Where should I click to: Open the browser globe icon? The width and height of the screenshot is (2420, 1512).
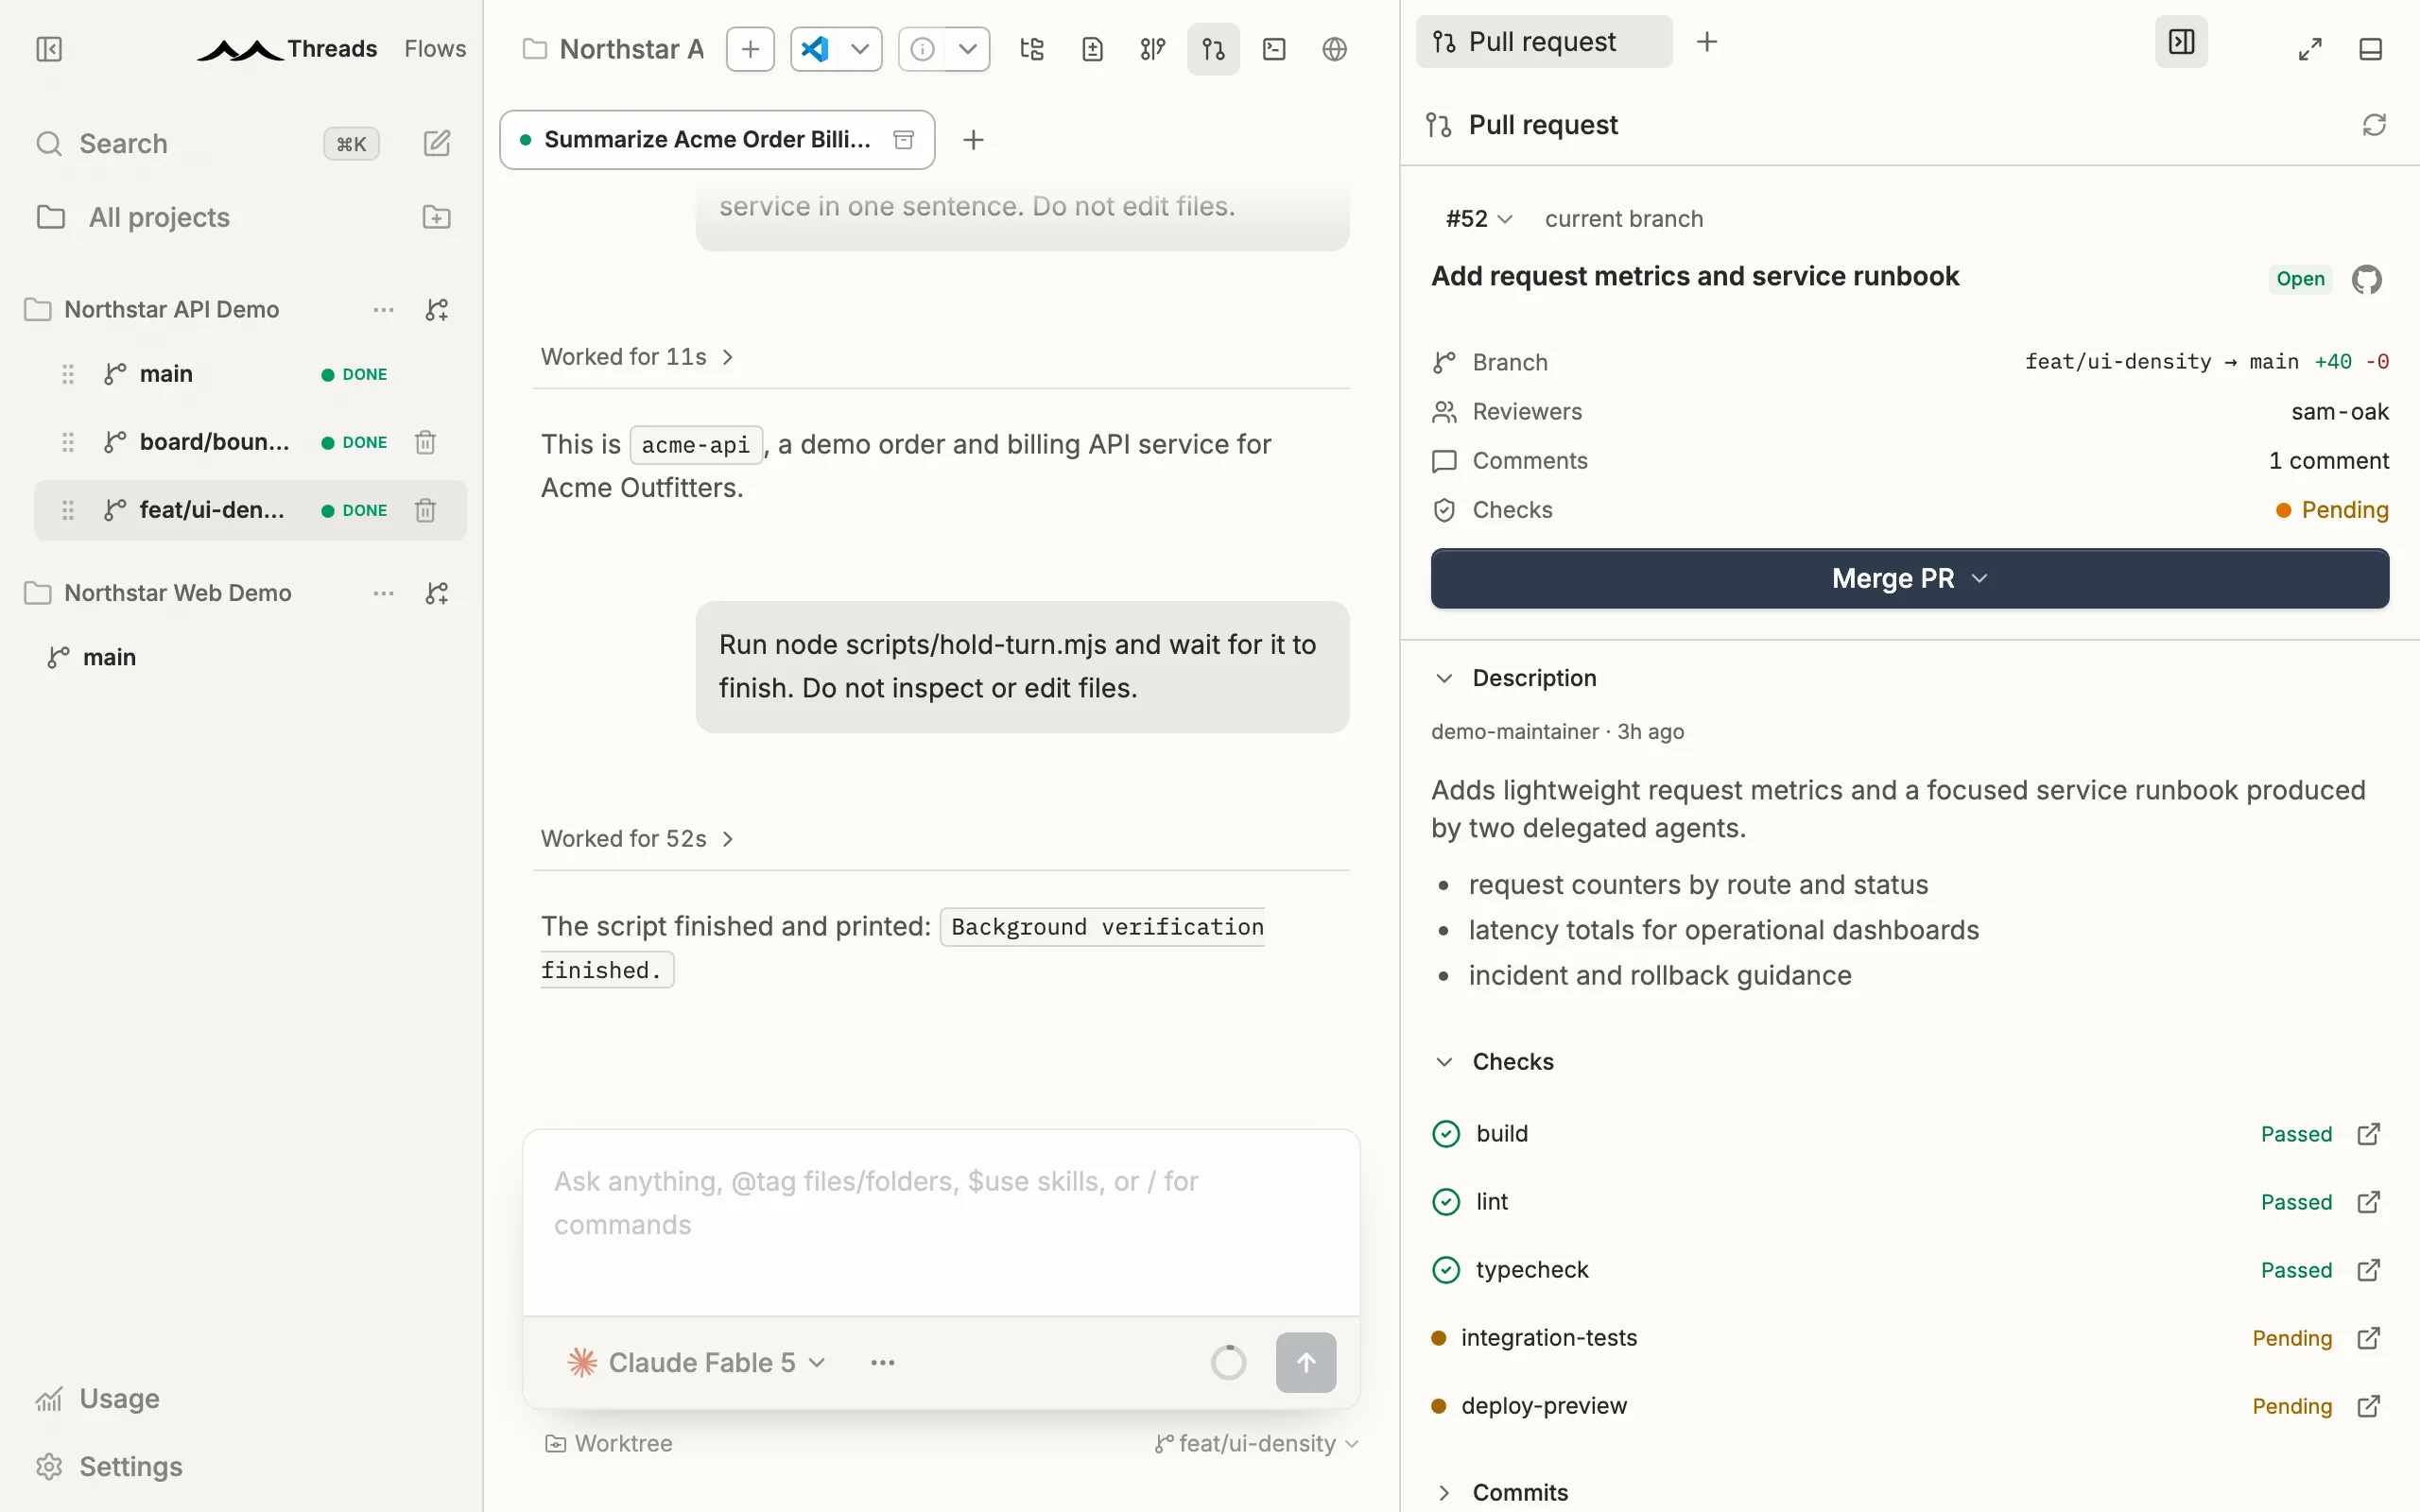1334,49
